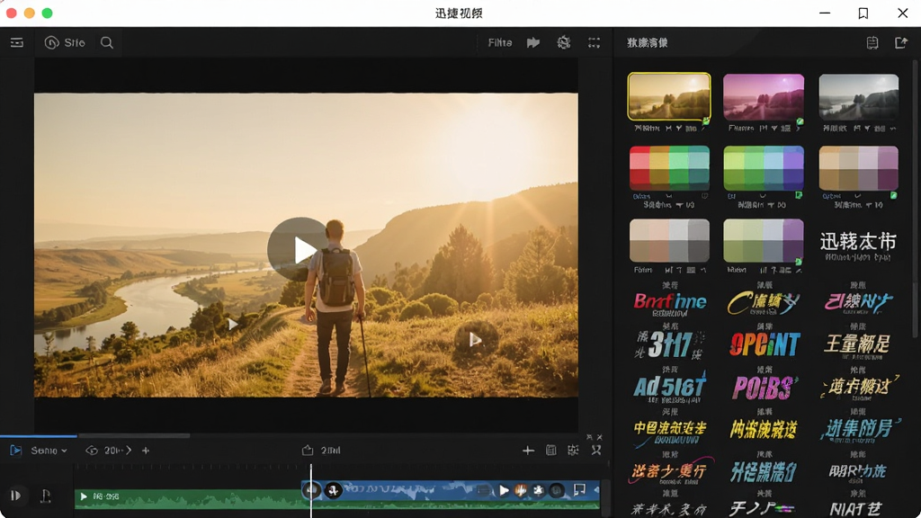Apply the blue blocky Chinese text style in row five
921x518 pixels.
[x=764, y=471]
